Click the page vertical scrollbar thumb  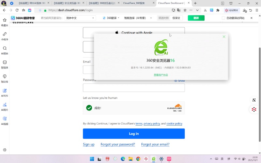pyautogui.click(x=260, y=95)
